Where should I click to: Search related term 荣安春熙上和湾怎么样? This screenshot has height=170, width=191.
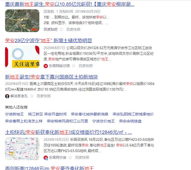tap(24, 121)
